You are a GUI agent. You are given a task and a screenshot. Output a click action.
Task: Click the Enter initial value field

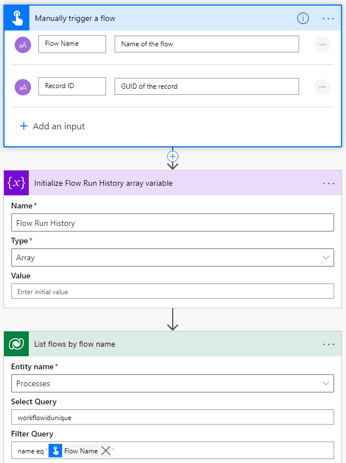coord(172,291)
